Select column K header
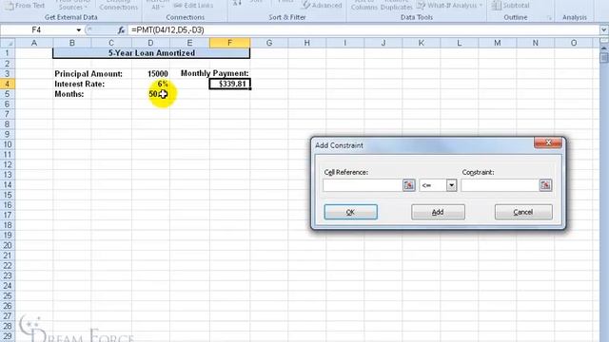 coord(421,43)
